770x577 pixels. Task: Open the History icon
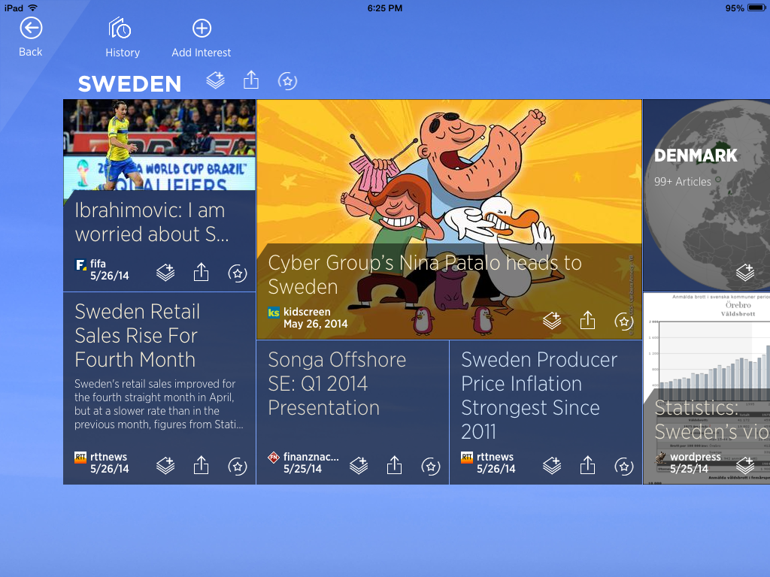point(120,29)
